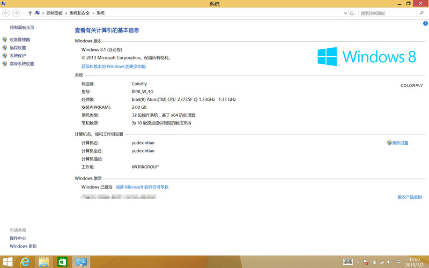
Task: Open Windows Store from taskbar
Action: (62, 262)
